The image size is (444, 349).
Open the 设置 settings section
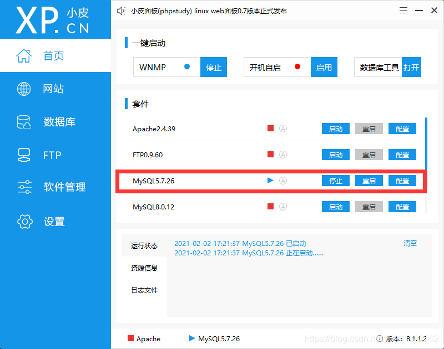pyautogui.click(x=55, y=222)
